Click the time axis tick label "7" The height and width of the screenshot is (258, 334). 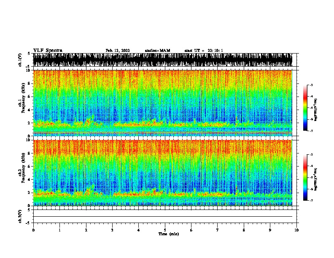click(218, 230)
